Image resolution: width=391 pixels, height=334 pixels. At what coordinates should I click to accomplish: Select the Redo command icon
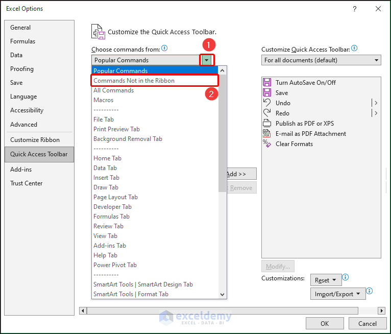267,113
